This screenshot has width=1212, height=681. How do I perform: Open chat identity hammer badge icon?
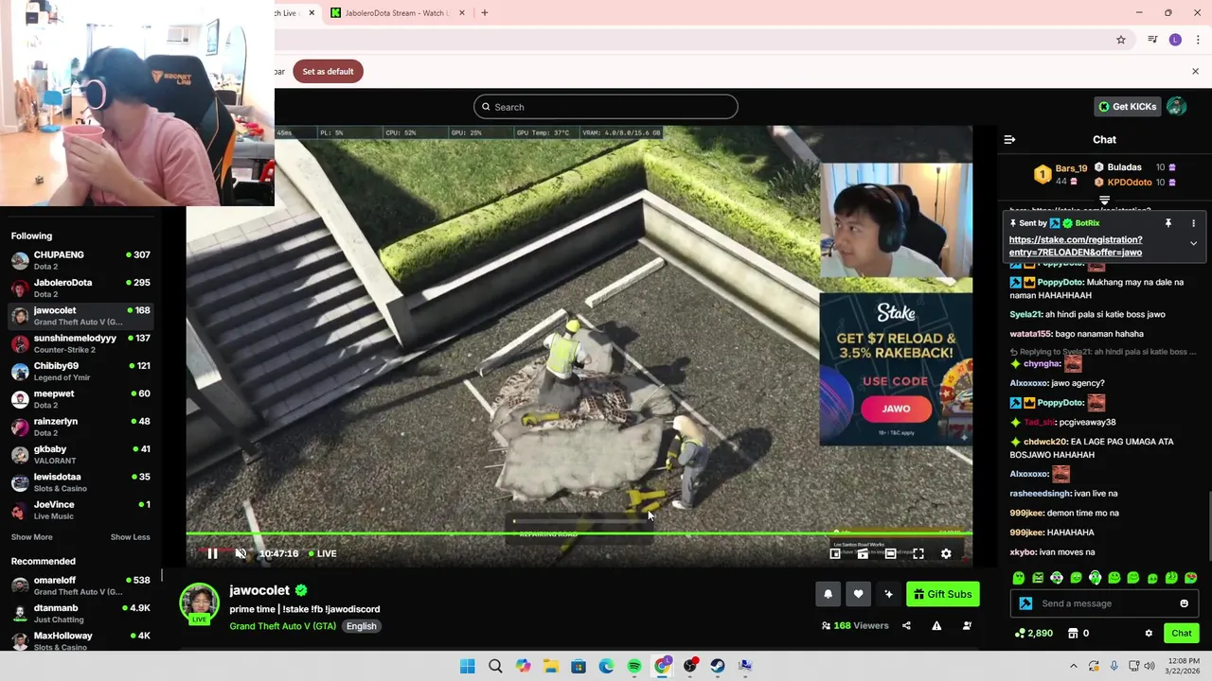click(x=1025, y=603)
